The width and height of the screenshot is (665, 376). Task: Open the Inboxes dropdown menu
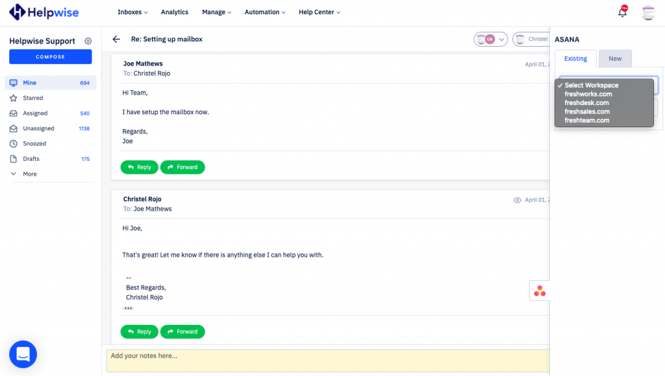click(x=132, y=12)
